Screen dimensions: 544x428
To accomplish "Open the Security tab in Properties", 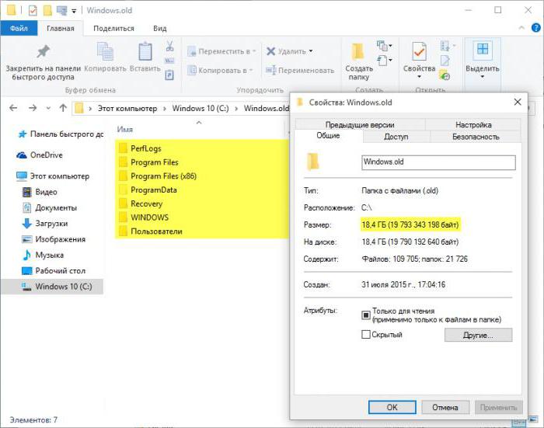I will point(476,137).
